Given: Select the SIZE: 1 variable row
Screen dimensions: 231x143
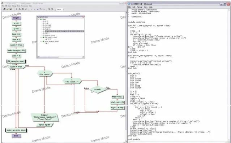Looking at the screenshot, I should pos(48,33).
